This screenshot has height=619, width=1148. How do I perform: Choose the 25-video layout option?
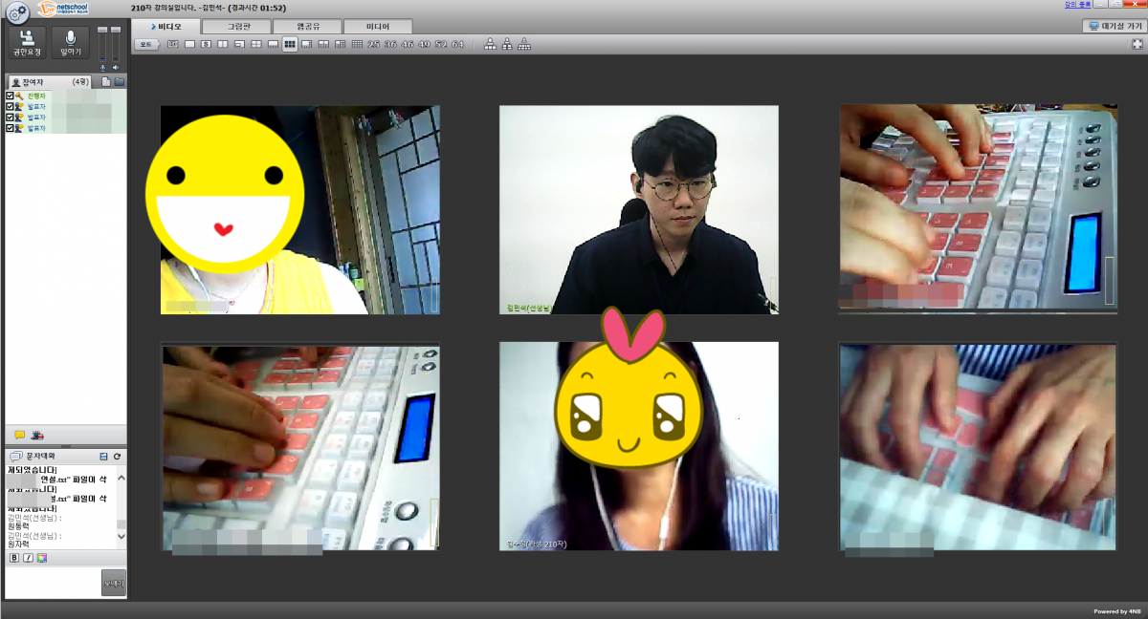374,44
